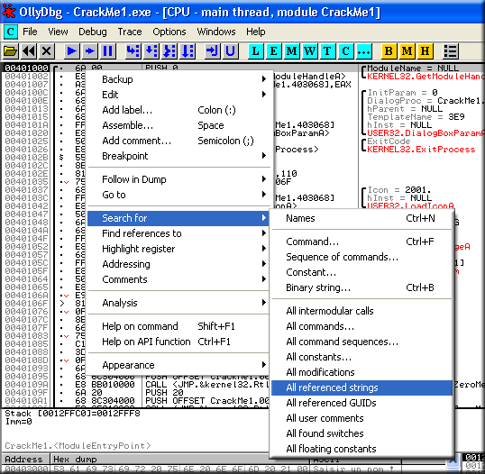The image size is (485, 474).
Task: Select All referenced GUIDs
Action: coord(361,403)
